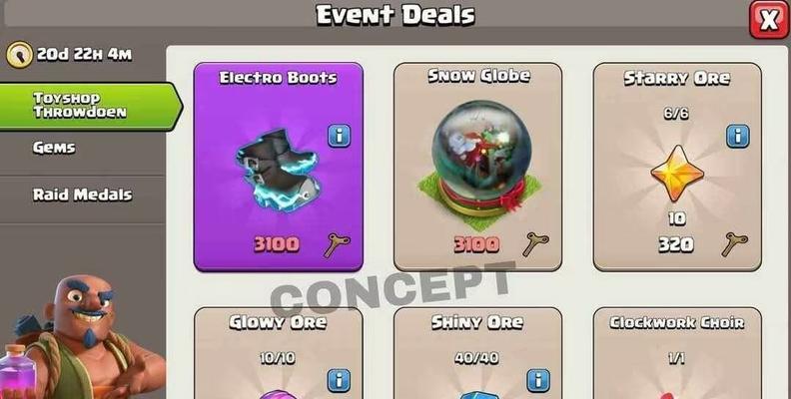Open info for Starry Ore
This screenshot has width=791, height=399.
(x=737, y=136)
